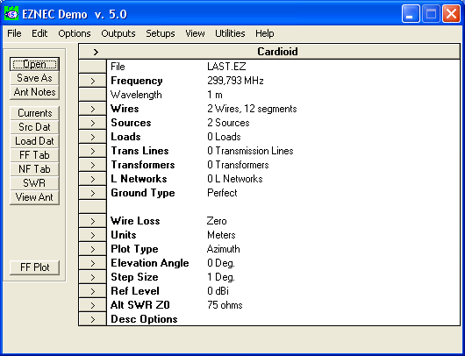Click the arrow button for Sources
This screenshot has height=356, width=465.
[93, 123]
